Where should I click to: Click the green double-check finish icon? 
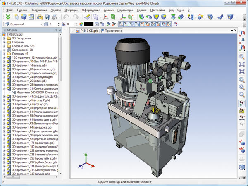[x=8, y=17]
